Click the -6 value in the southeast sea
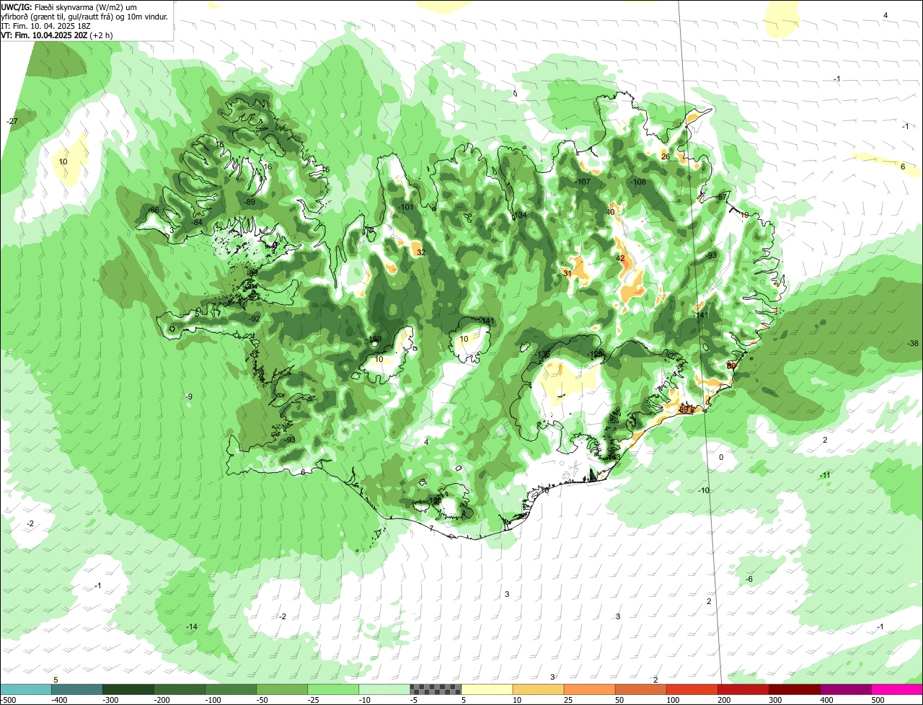 click(x=748, y=580)
